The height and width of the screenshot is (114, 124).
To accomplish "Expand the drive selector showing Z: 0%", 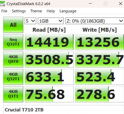I will coord(95,21).
